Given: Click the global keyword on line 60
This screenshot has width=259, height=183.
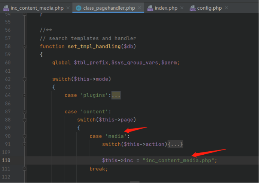Looking at the screenshot, I should pos(61,63).
